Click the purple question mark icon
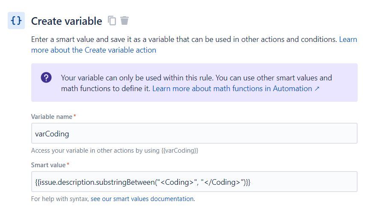 [x=46, y=77]
